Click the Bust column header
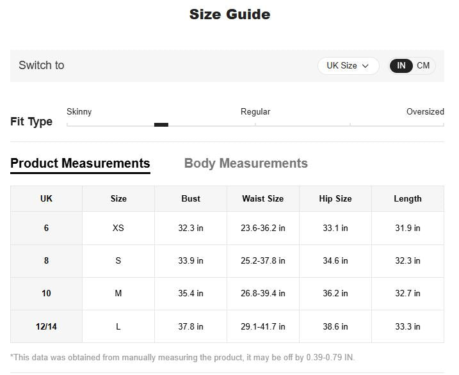This screenshot has height=375, width=459. pyautogui.click(x=191, y=198)
